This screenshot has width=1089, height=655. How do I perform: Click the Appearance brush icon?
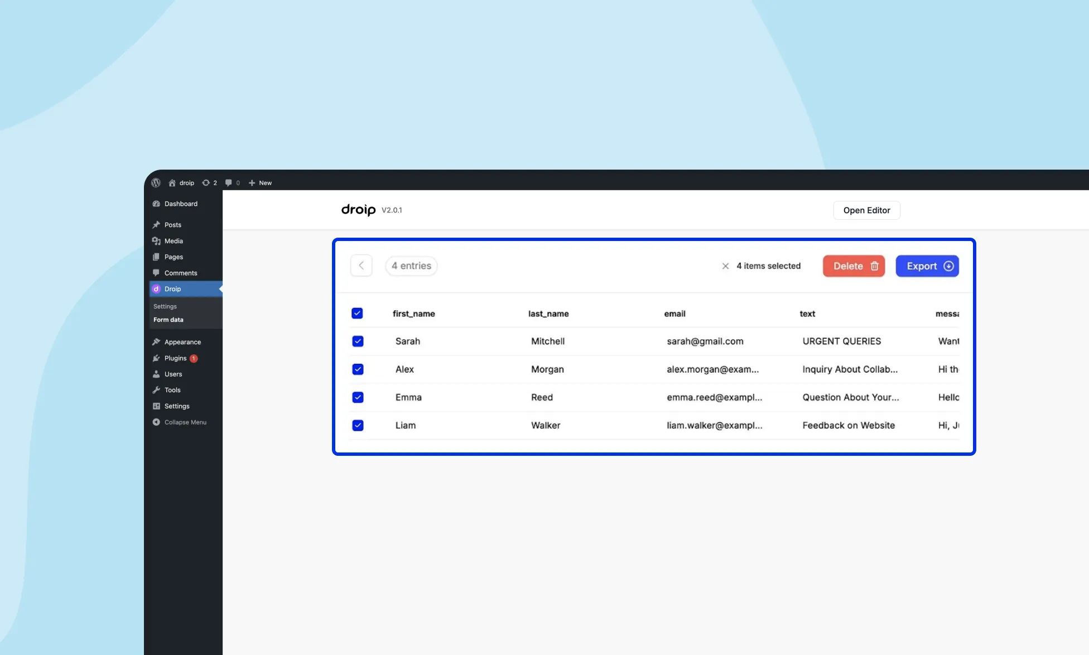(x=156, y=342)
